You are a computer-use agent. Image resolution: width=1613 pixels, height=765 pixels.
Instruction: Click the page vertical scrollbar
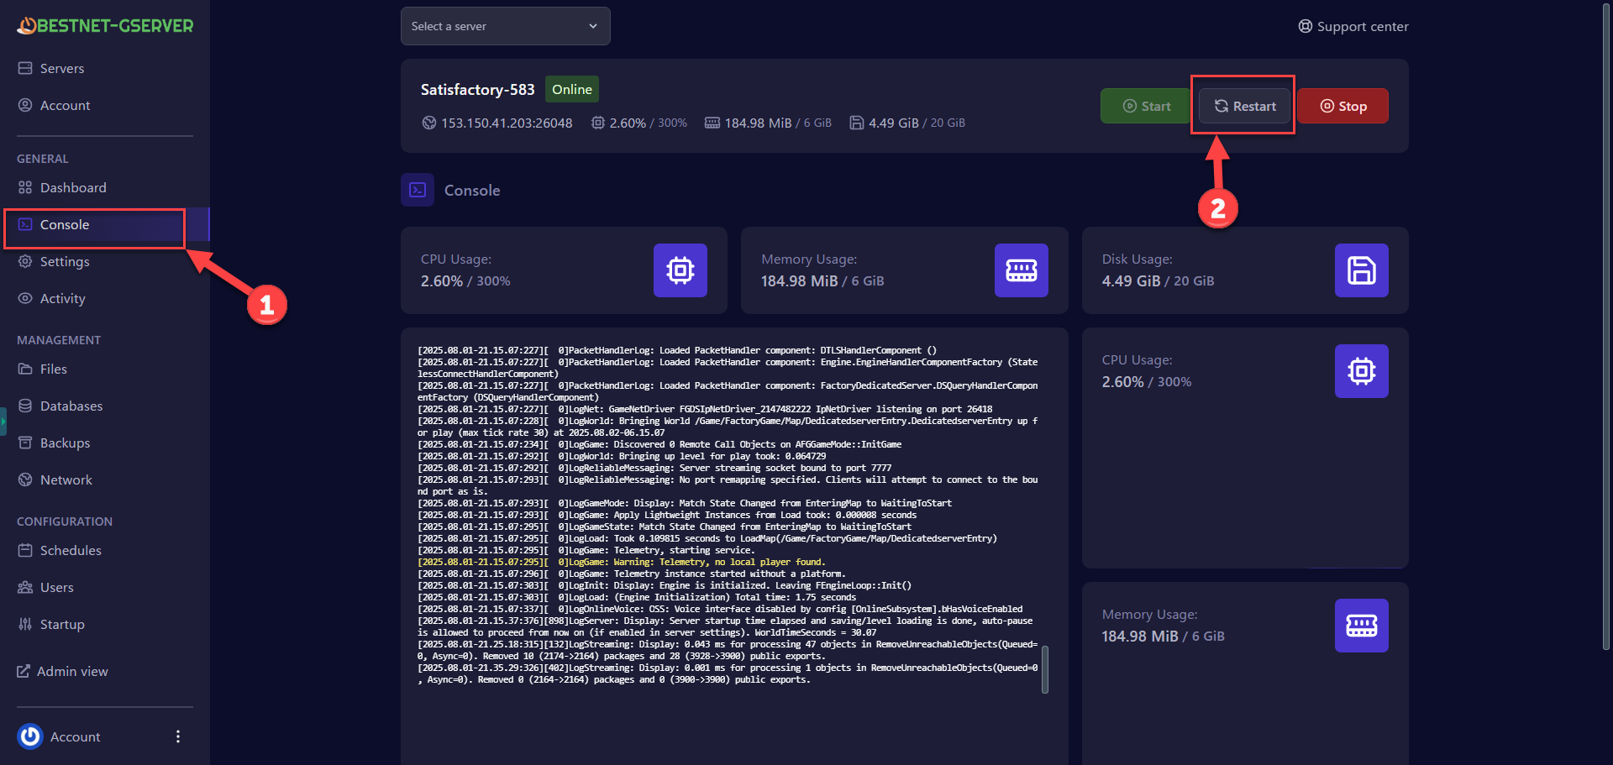pyautogui.click(x=1606, y=327)
